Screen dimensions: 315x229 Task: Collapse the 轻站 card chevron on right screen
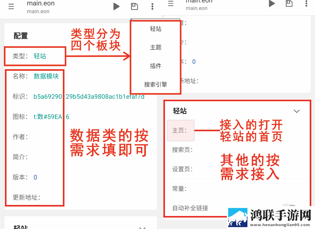297,111
